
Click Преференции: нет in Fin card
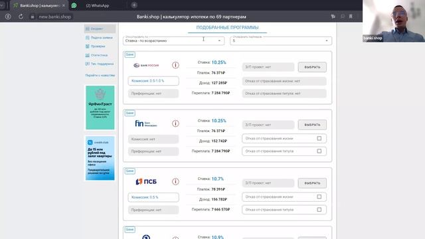click(153, 151)
